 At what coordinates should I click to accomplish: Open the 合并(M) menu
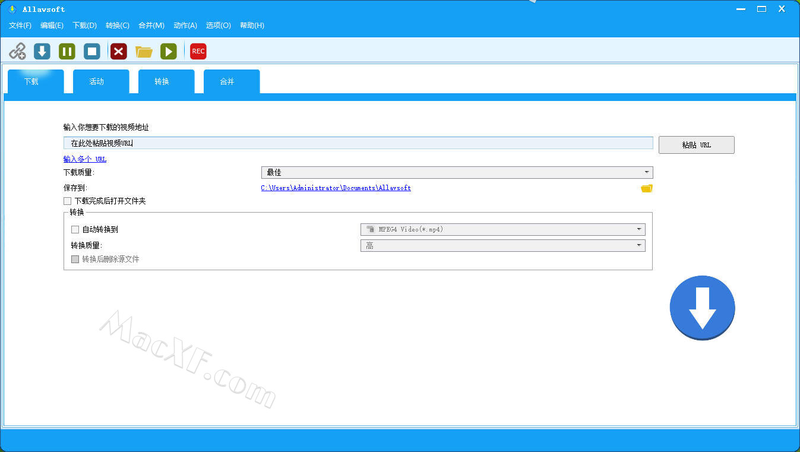151,26
